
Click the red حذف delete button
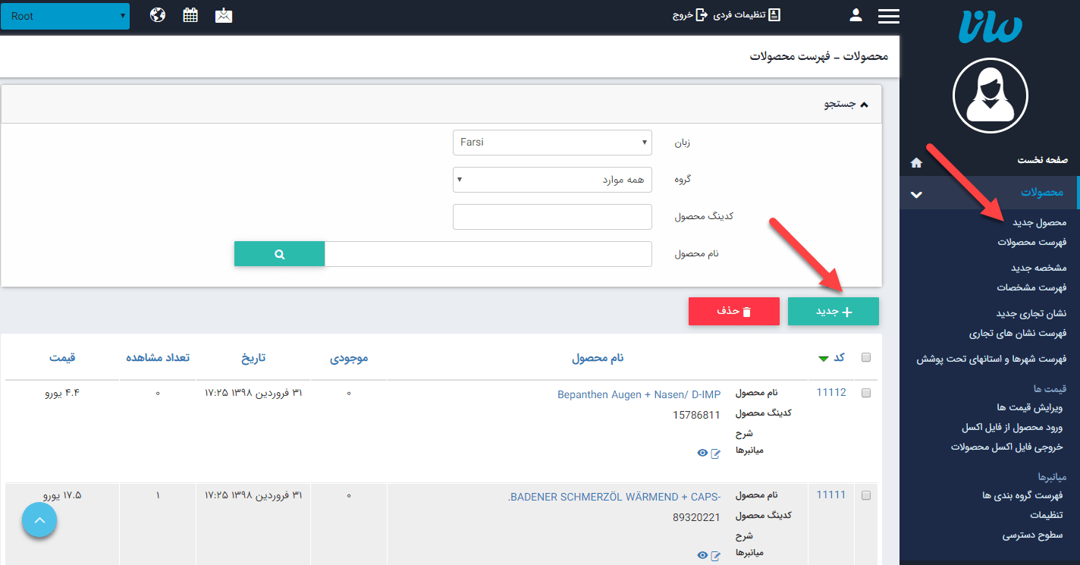[x=733, y=312]
